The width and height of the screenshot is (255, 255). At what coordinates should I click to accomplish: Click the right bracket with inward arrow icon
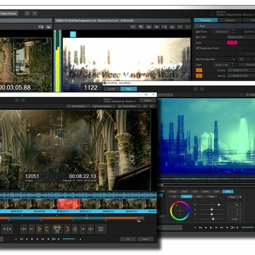74,229
